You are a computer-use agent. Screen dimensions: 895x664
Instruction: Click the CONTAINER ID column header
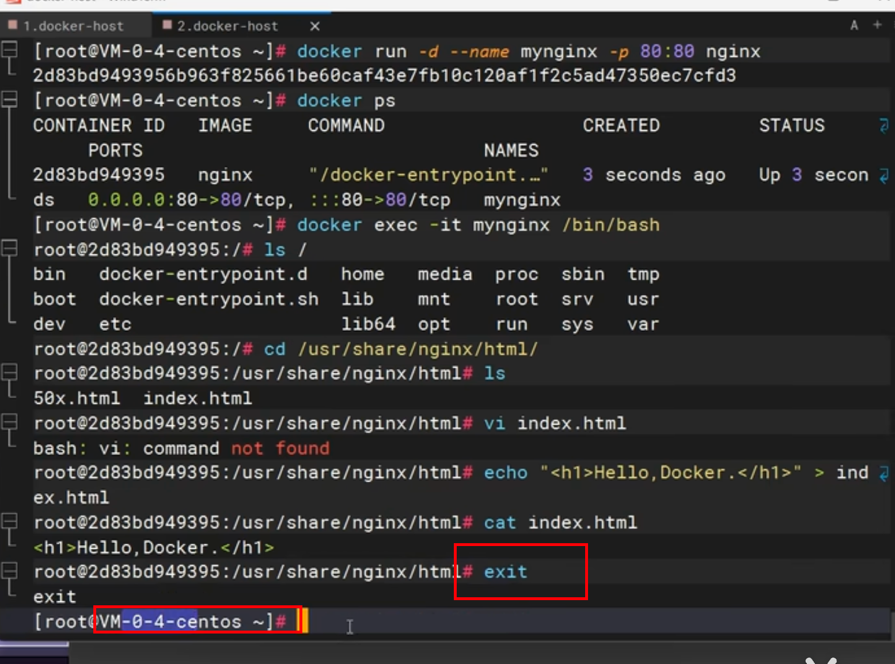(98, 125)
